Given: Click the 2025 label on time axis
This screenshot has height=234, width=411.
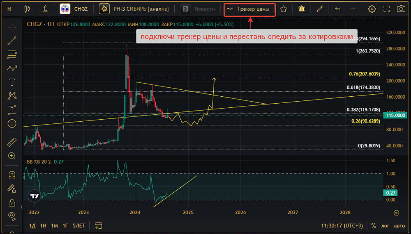Looking at the screenshot, I should (188, 213).
